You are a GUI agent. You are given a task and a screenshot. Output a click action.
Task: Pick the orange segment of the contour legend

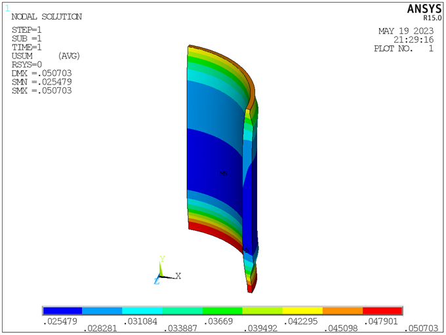[342, 310]
